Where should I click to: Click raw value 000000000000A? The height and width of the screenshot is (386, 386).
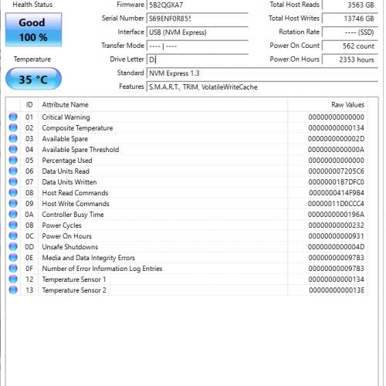click(336, 150)
